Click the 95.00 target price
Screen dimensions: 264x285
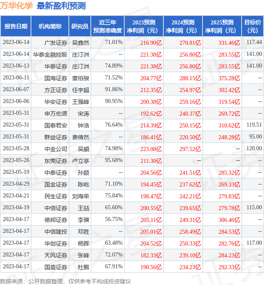255,136
